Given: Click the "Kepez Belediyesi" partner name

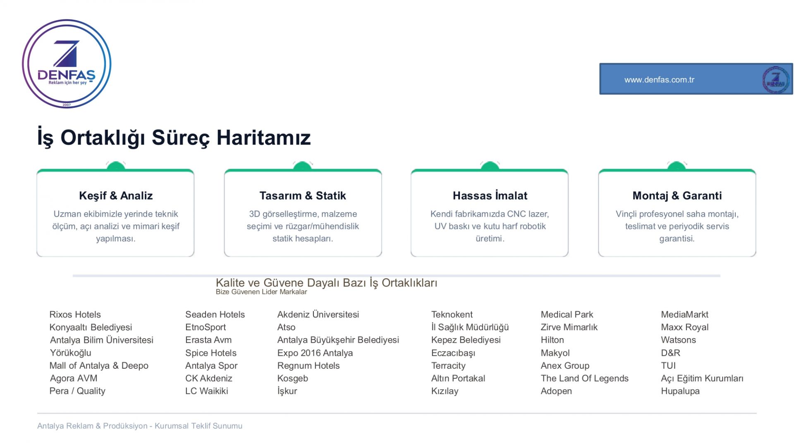Looking at the screenshot, I should point(466,340).
